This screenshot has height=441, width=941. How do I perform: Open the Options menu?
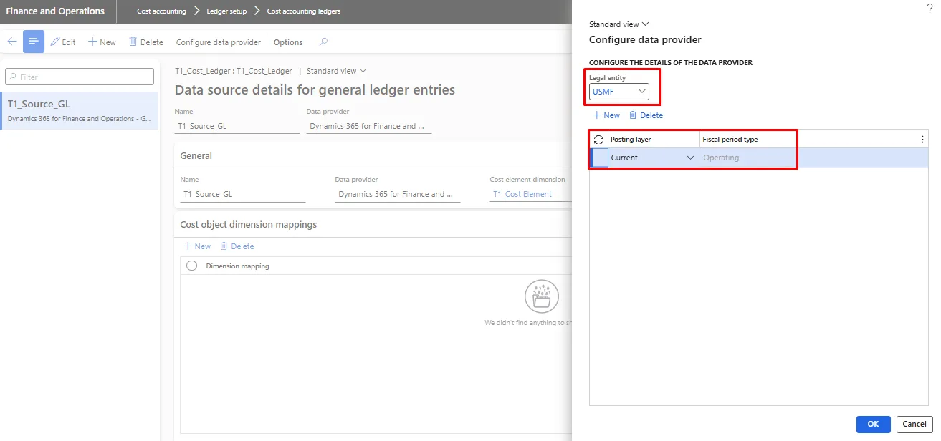[x=288, y=42]
